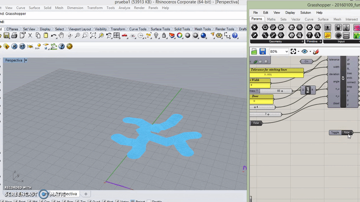Toggle the False value of the Toggle component
This screenshot has height=202, width=360.
(x=346, y=132)
